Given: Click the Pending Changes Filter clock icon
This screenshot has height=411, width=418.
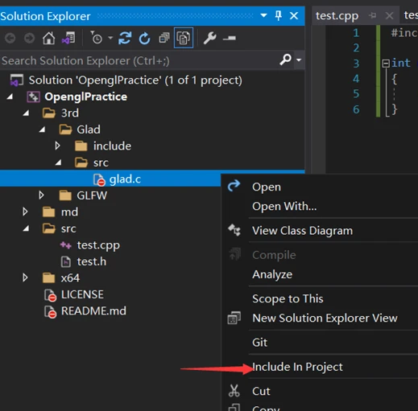Looking at the screenshot, I should tap(97, 38).
